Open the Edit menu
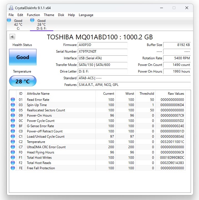This screenshot has height=200, width=199. pos(20,15)
